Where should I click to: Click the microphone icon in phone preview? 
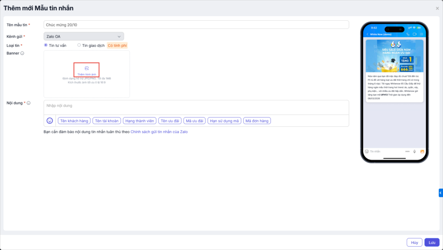tap(414, 151)
